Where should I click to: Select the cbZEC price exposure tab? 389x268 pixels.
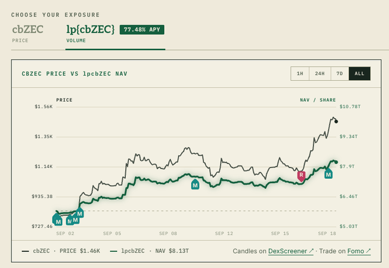coord(27,34)
